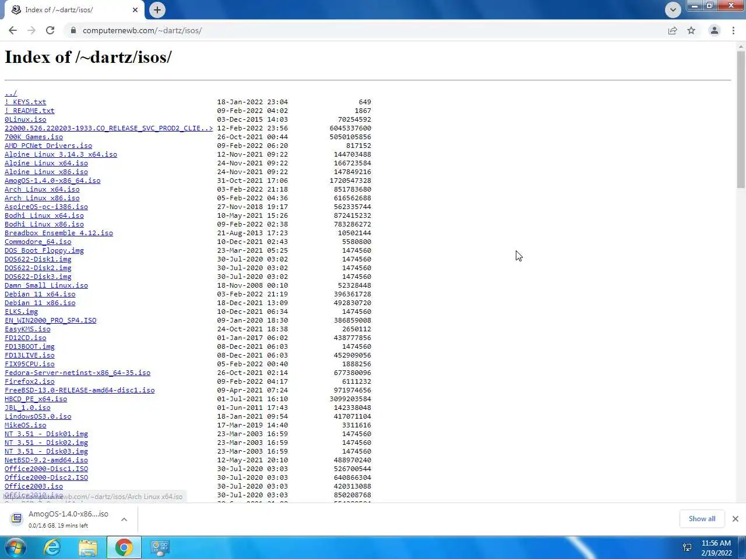
Task: Download Alpine_Linux_3.14.3_x64.iso
Action: point(61,154)
